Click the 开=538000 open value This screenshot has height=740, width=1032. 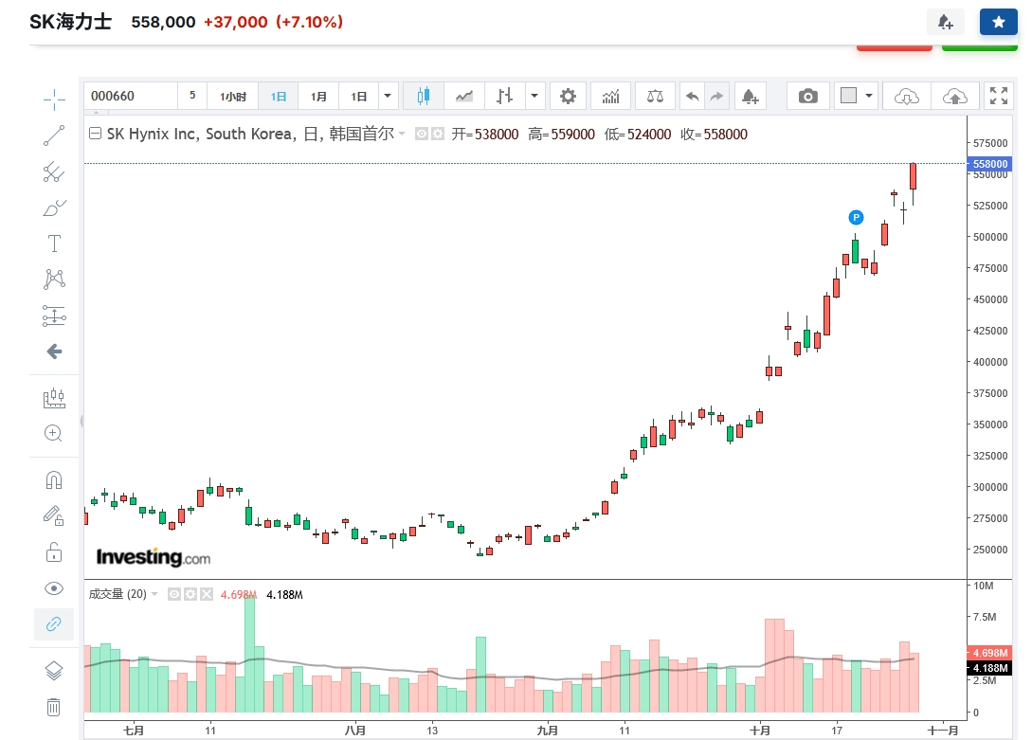coord(485,135)
